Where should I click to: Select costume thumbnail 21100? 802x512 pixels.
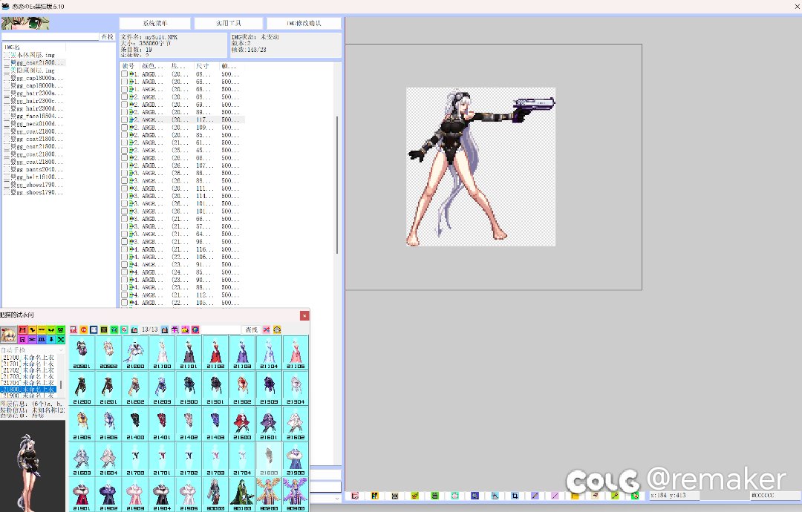point(162,352)
